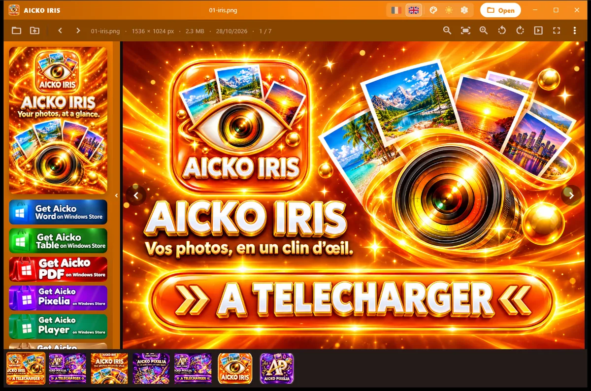Zoom out with the minus magnifier

tap(447, 31)
